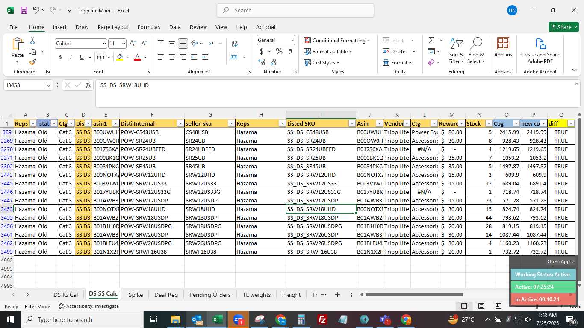Click the Clear eraser icon
584x328 pixels.
(431, 62)
